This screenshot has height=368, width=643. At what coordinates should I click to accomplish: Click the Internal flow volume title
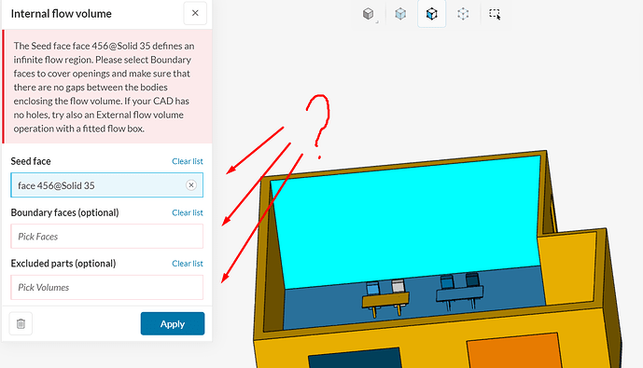coord(61,13)
